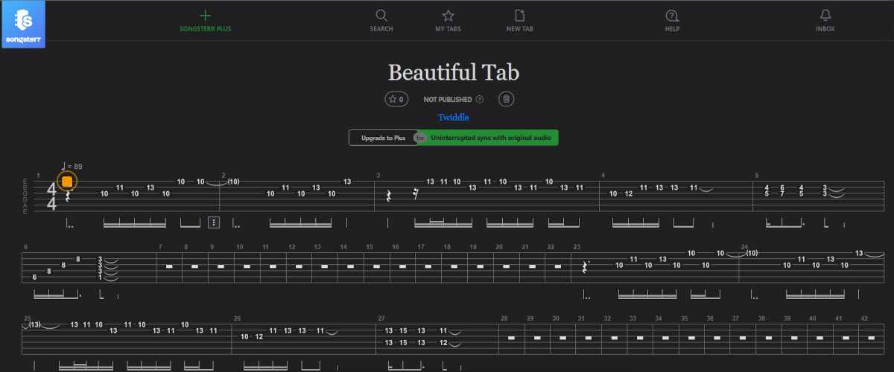The height and width of the screenshot is (372, 894).
Task: Click the Not Published status label
Action: (x=447, y=99)
